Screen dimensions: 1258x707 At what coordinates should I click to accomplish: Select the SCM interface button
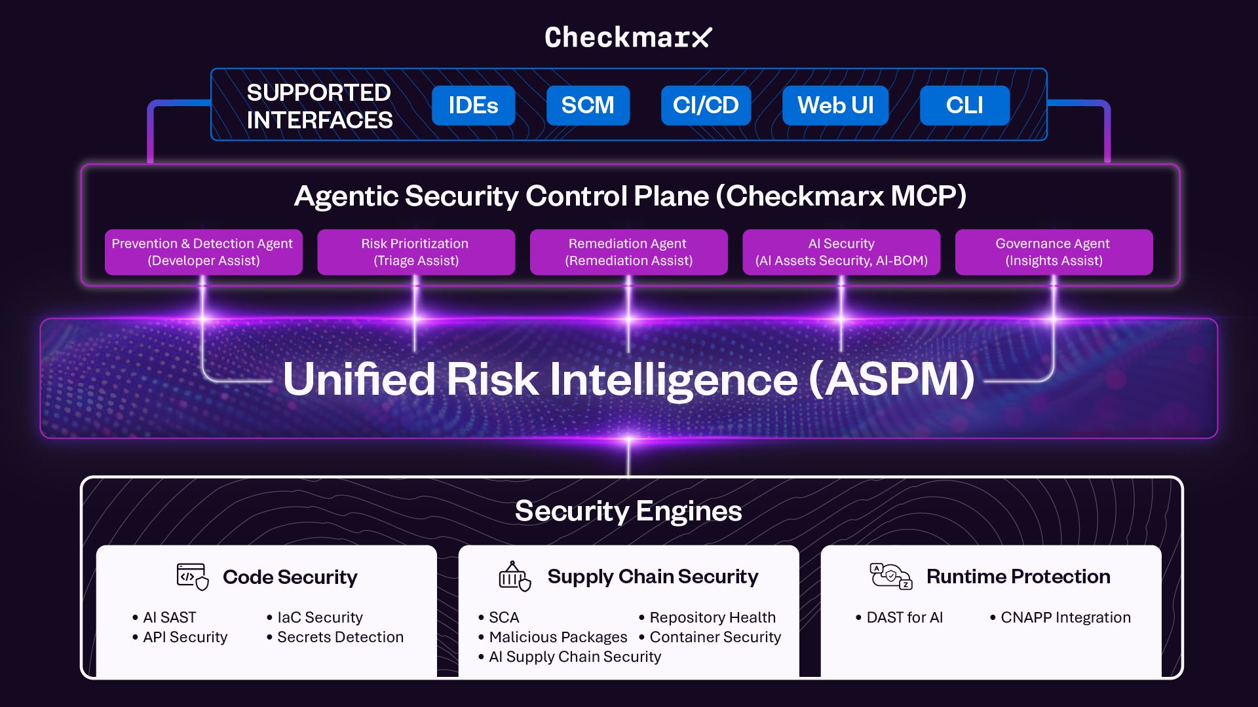pos(588,105)
